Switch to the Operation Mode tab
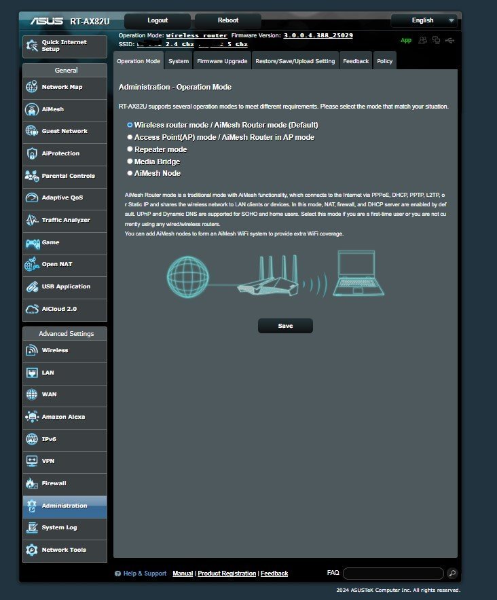This screenshot has width=497, height=600. [139, 61]
